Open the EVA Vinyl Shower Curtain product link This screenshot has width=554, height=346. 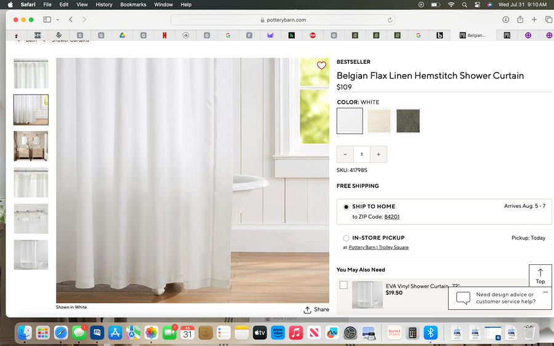pyautogui.click(x=422, y=286)
